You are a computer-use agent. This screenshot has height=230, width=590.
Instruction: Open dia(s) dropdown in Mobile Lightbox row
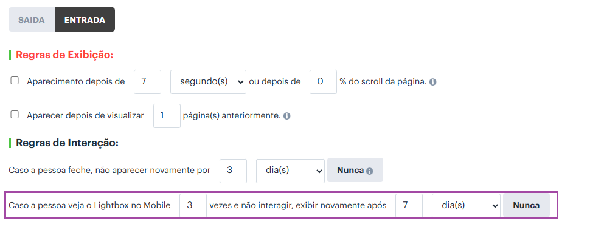point(466,206)
